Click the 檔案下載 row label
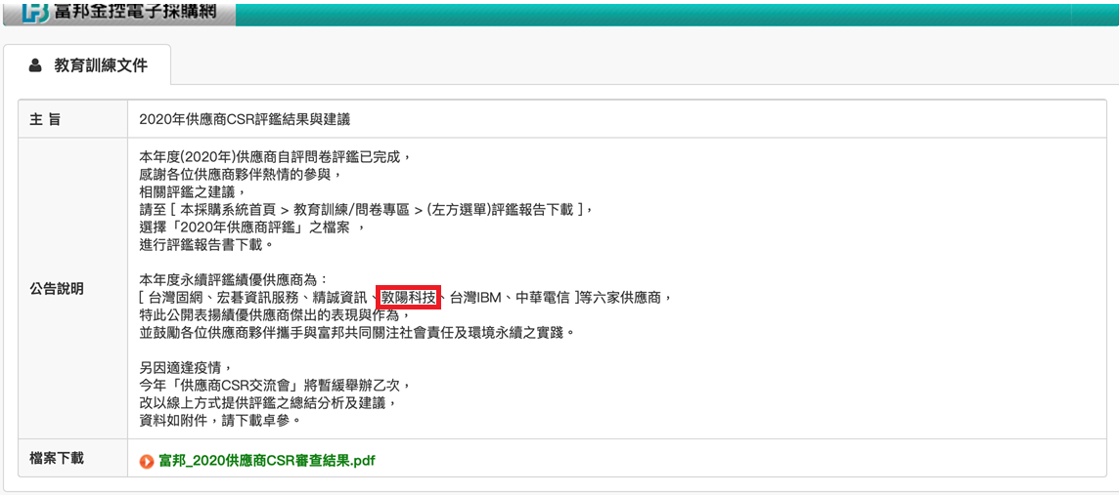 click(x=57, y=457)
